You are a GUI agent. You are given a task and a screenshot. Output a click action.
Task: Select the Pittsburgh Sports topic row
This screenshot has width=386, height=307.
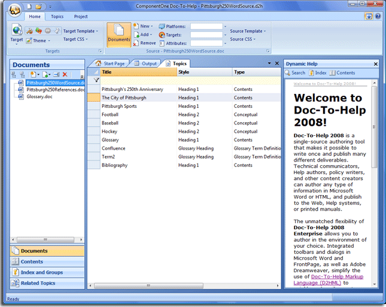[184, 106]
